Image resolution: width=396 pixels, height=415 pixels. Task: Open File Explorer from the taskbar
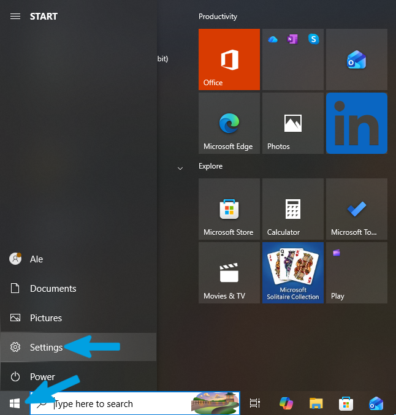coord(316,403)
